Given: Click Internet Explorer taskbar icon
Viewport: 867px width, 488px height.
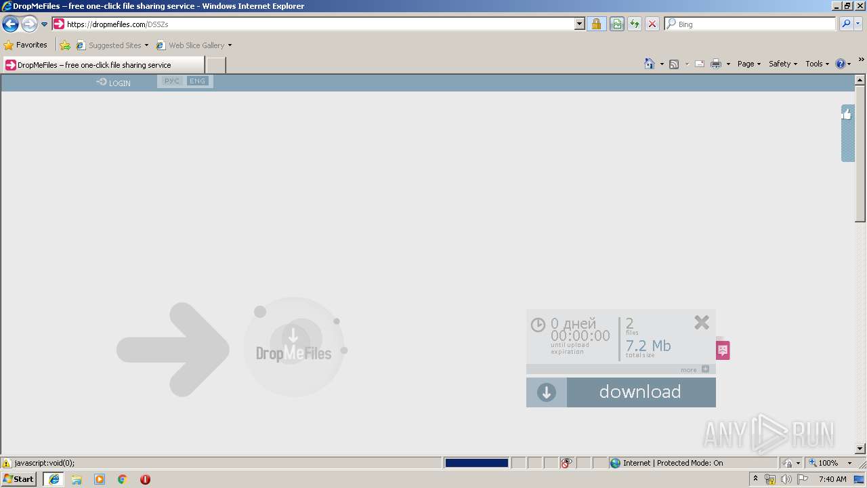Looking at the screenshot, I should pyautogui.click(x=54, y=479).
